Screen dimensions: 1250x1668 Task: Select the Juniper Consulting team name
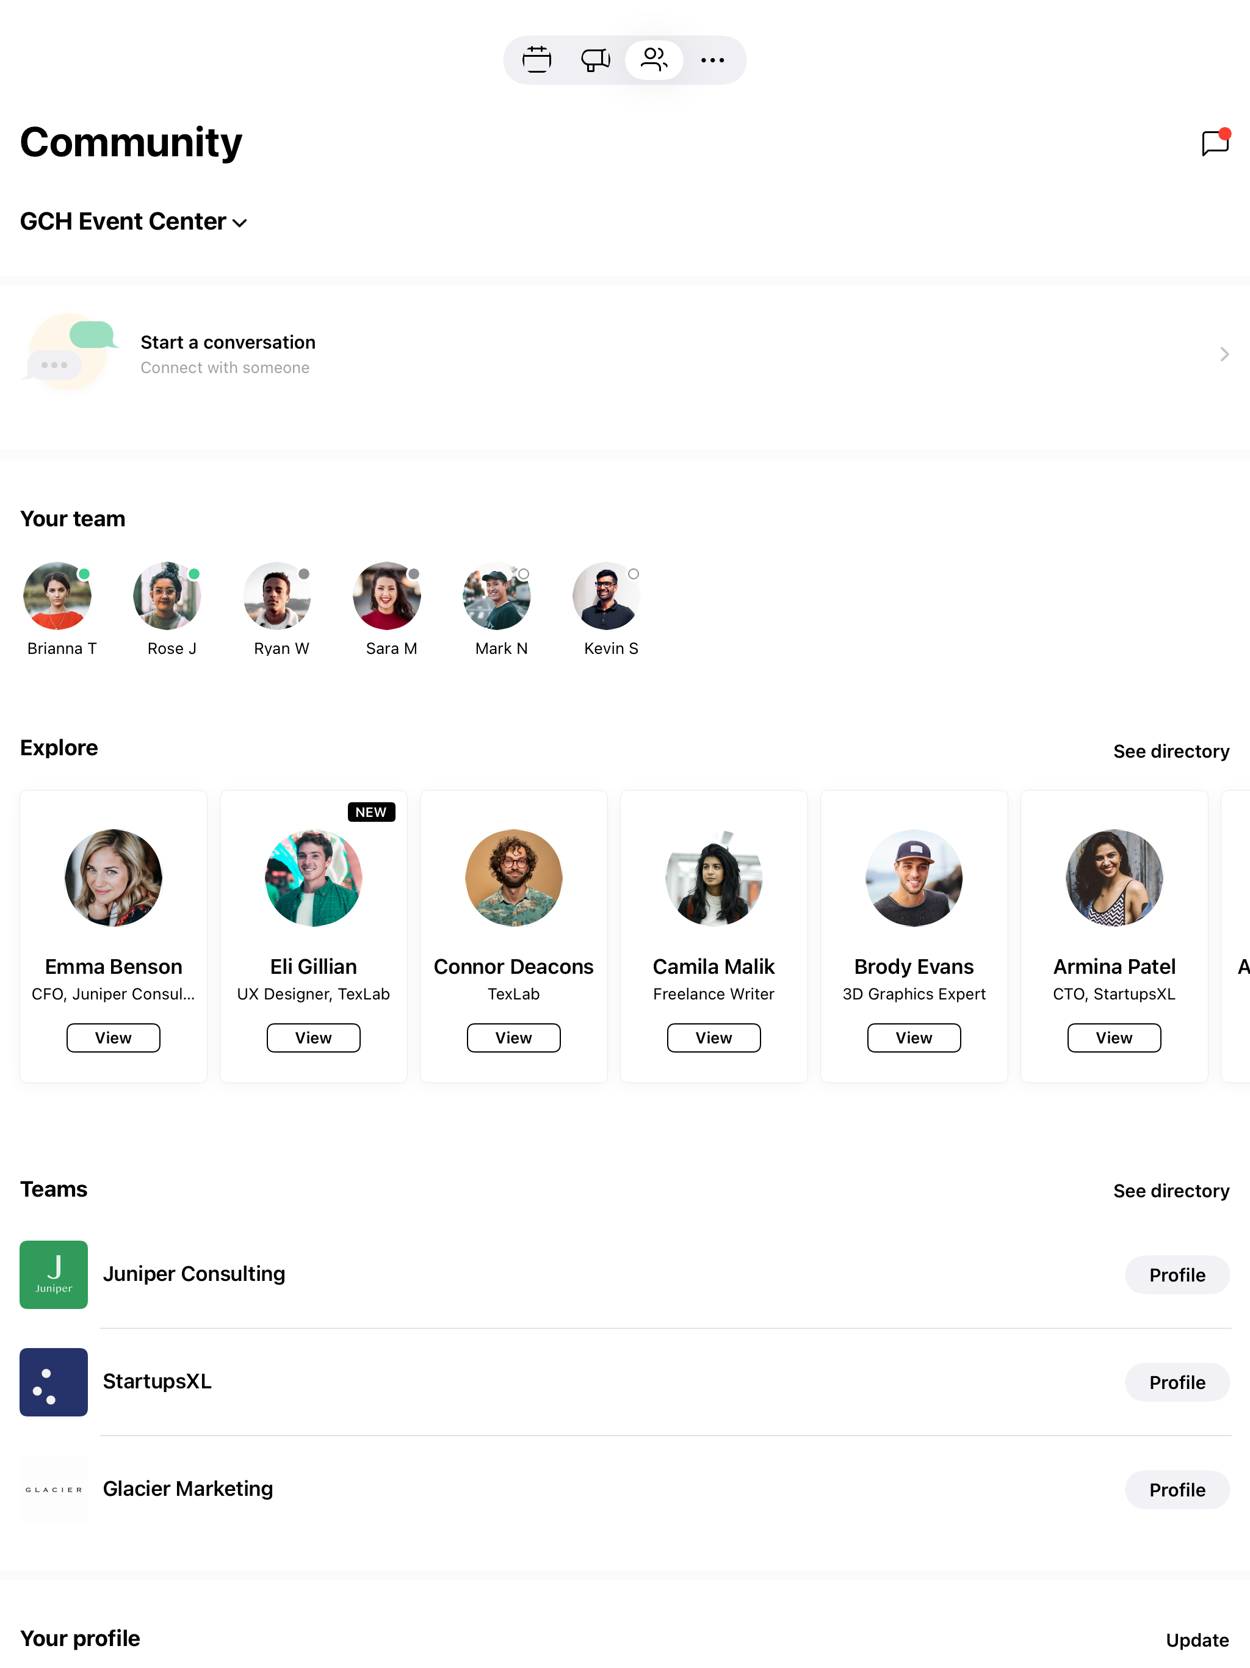(193, 1274)
